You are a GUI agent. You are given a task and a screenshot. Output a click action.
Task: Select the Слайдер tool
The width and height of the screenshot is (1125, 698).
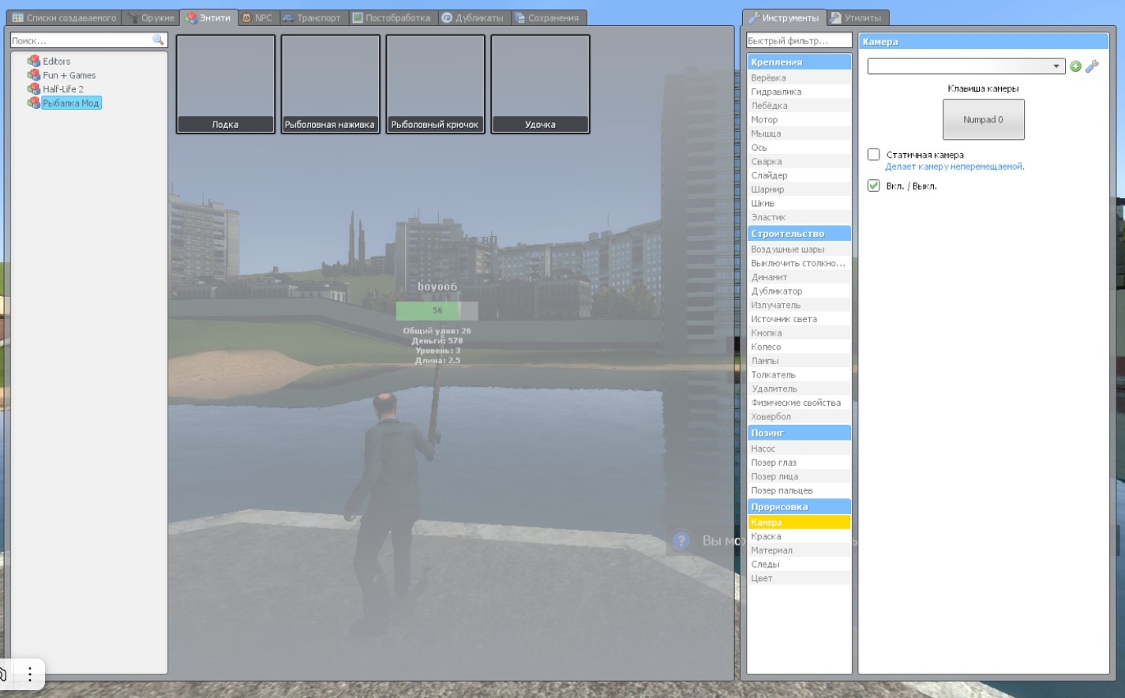[x=799, y=175]
